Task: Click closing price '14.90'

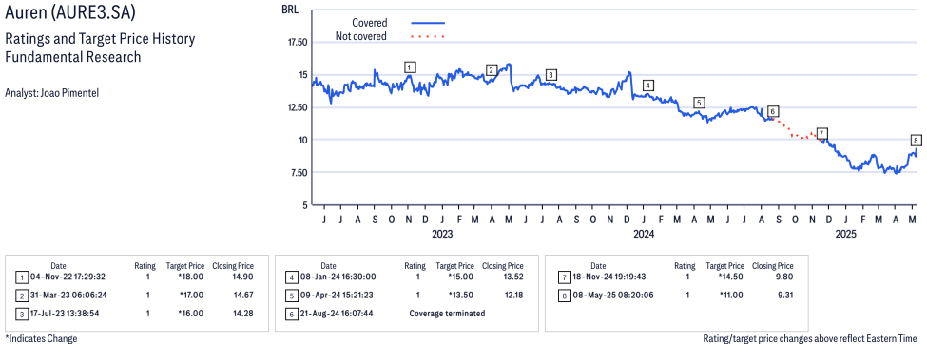Action: tap(243, 277)
